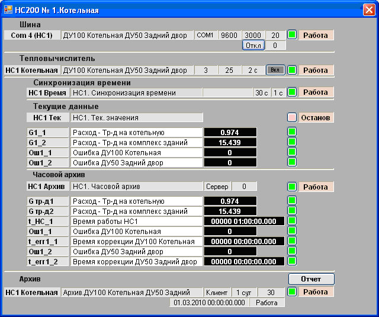
Task: Toggle the Вкл button in Тепловычислитель row
Action: [x=275, y=70]
